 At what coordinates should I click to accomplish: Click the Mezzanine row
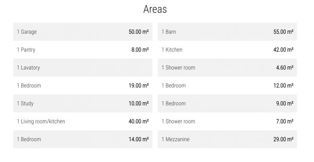click(x=227, y=139)
